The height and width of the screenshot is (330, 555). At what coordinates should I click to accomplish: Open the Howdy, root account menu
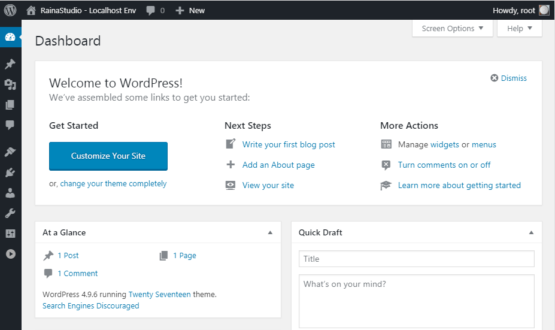tap(521, 11)
